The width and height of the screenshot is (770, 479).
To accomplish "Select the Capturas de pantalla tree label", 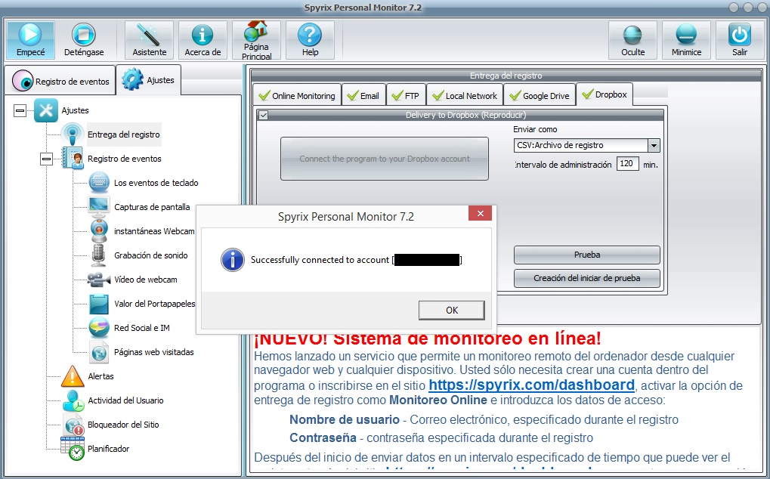I will pyautogui.click(x=152, y=207).
